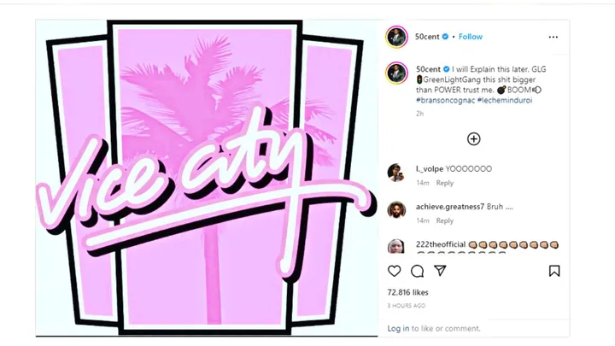Image resolution: width=615 pixels, height=346 pixels.
Task: Open 222theofficial profile avatar
Action: click(396, 246)
